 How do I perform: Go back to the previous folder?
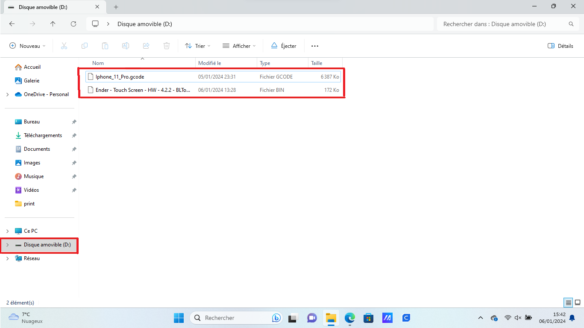[x=12, y=24]
